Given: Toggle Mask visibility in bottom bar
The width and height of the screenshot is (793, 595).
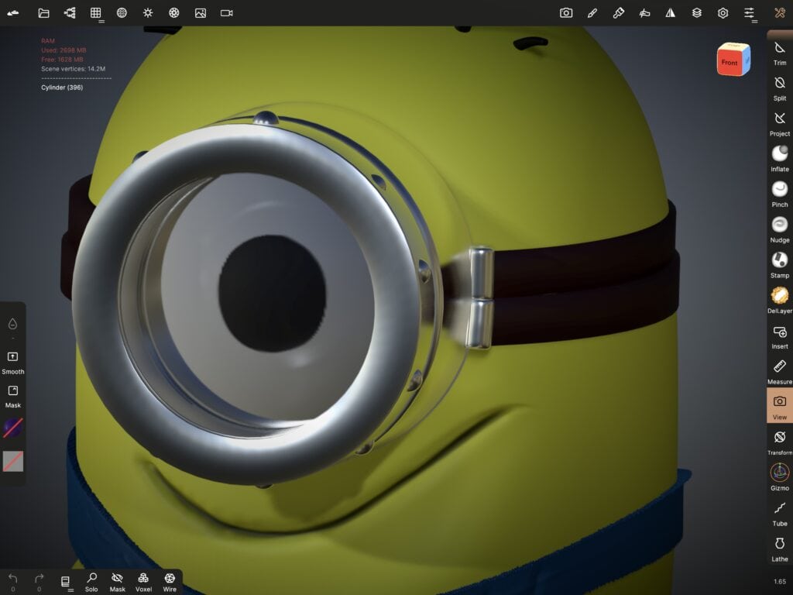Looking at the screenshot, I should [118, 582].
